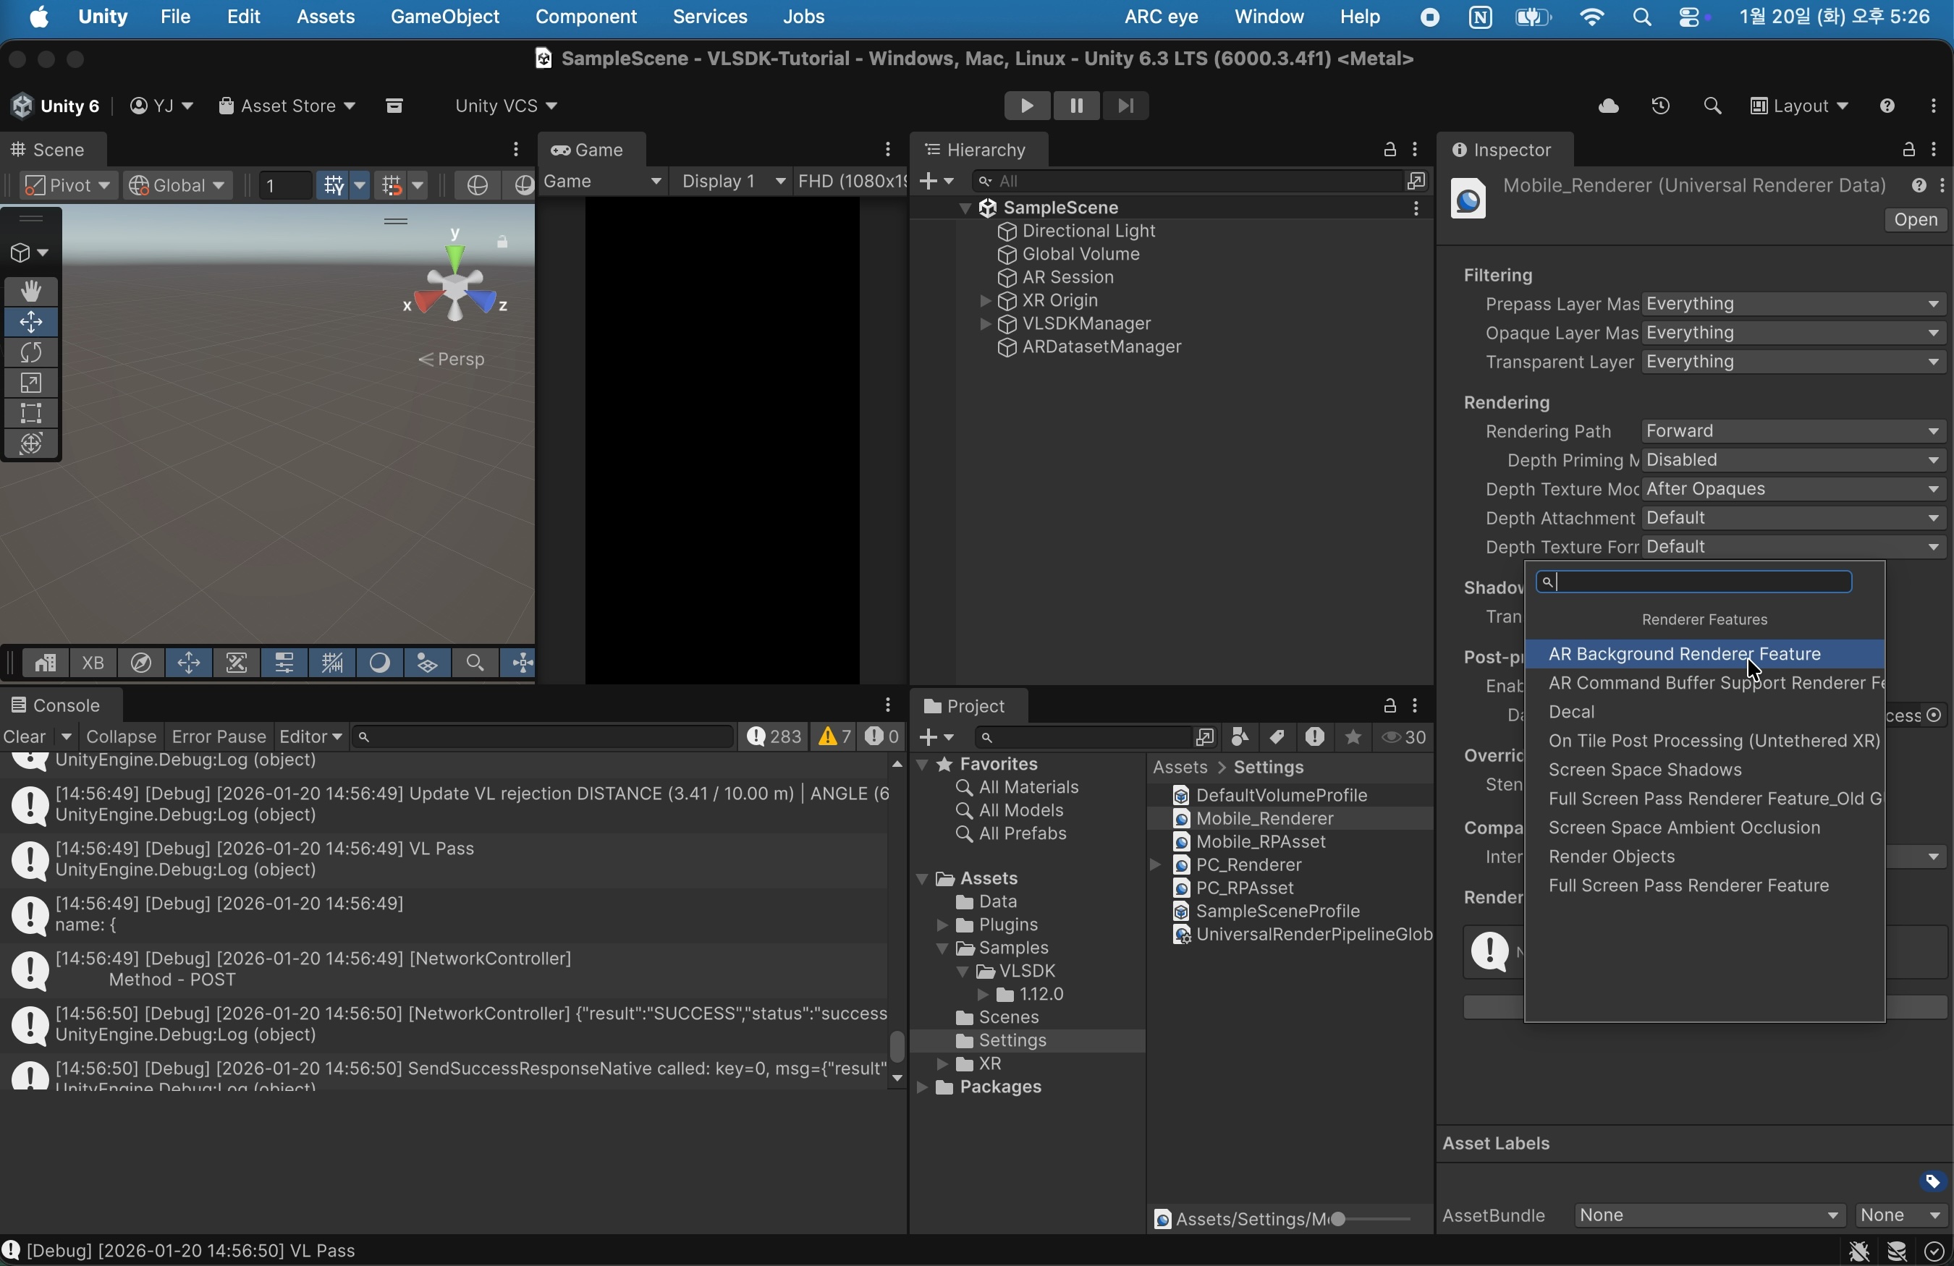1954x1266 pixels.
Task: Toggle warning messages filter showing 7
Action: tap(834, 736)
